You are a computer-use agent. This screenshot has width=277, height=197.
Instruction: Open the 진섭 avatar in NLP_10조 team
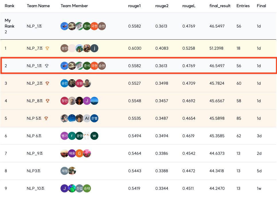(79, 188)
